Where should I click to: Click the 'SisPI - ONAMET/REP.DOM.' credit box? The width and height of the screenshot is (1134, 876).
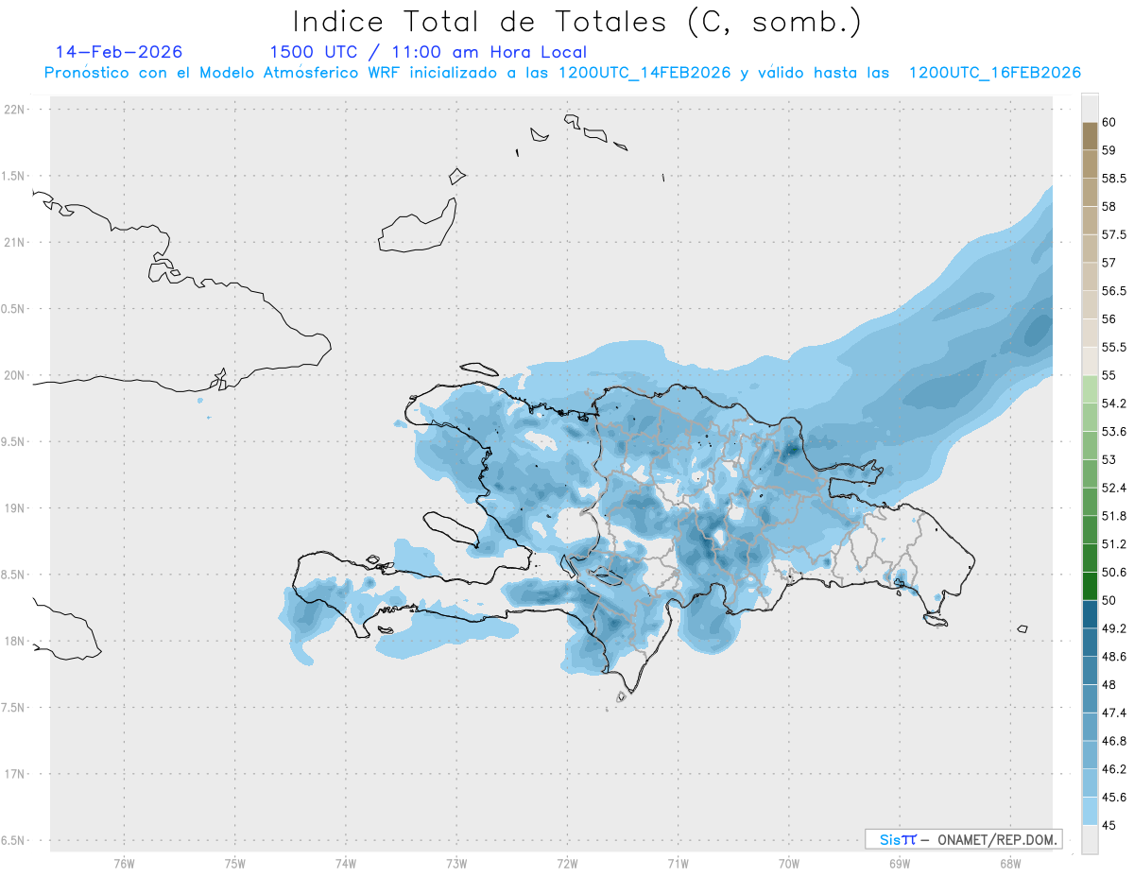click(963, 839)
